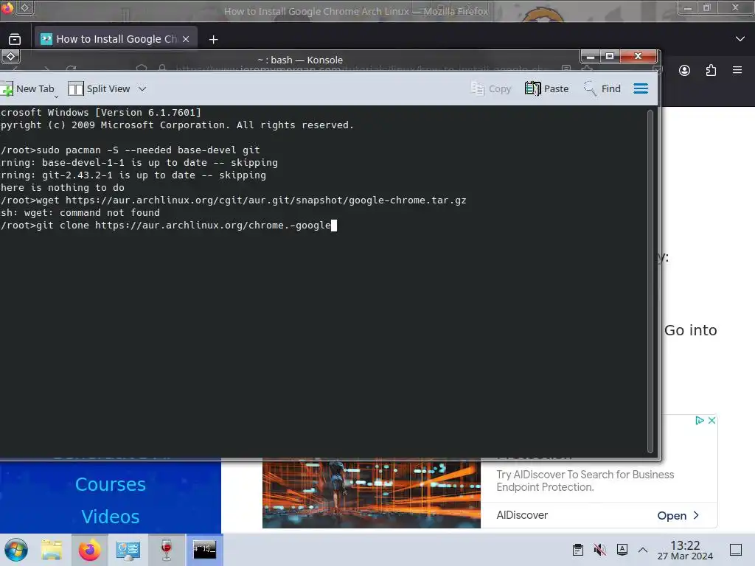Click the clock showing 13:22
755x566 pixels.
tap(685, 550)
